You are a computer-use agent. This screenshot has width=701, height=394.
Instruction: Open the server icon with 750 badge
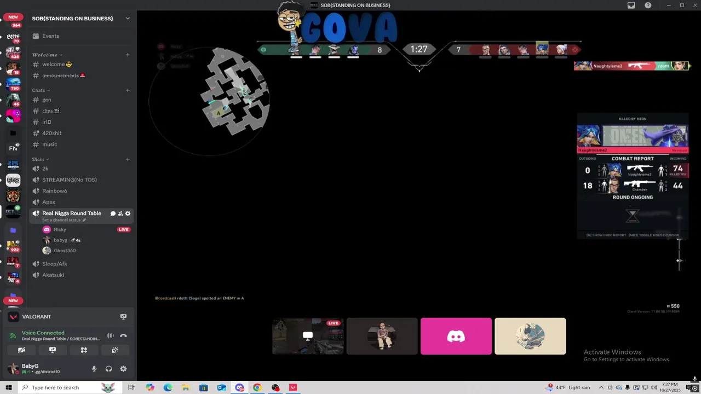(13, 84)
